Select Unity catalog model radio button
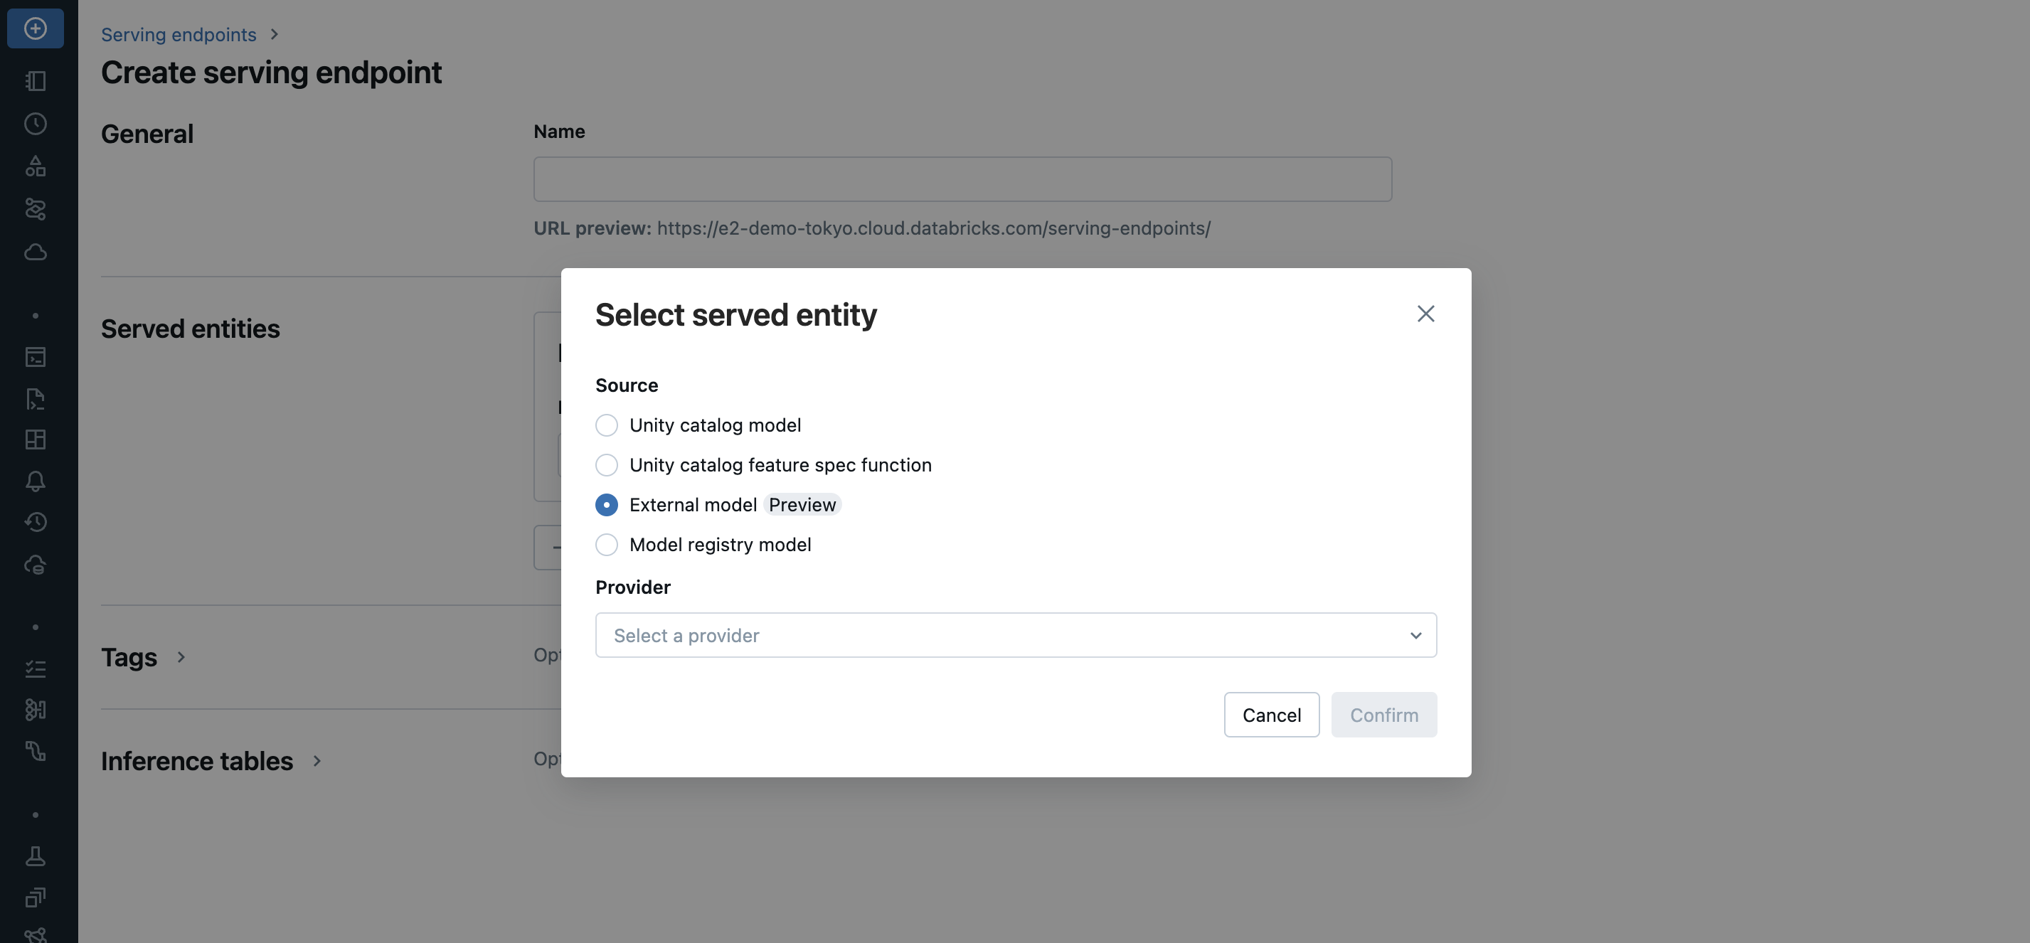 click(x=607, y=425)
